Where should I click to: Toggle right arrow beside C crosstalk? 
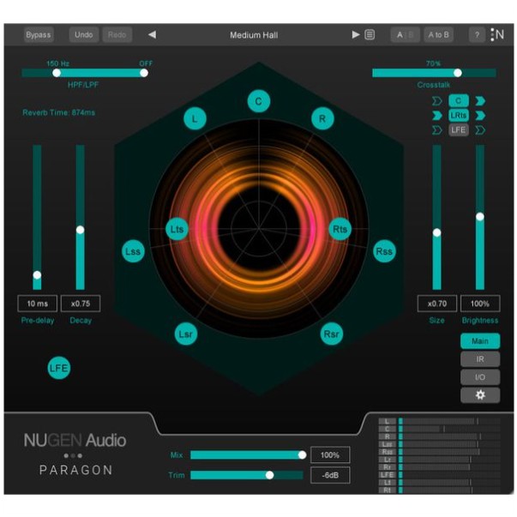[x=480, y=101]
